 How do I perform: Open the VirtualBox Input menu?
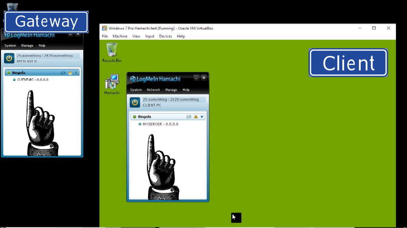[149, 36]
